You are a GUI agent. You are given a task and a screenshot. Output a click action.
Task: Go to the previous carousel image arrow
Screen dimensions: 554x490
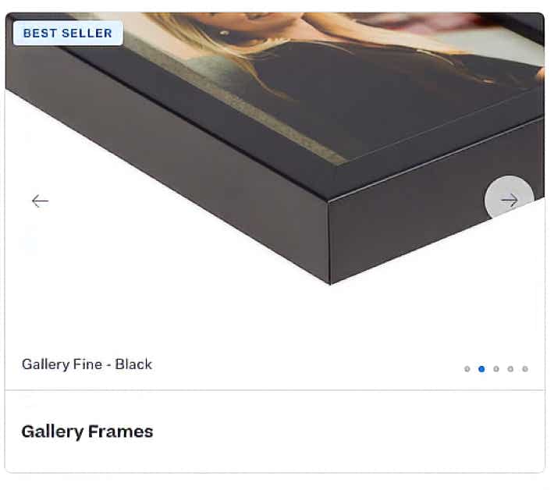[x=40, y=201]
